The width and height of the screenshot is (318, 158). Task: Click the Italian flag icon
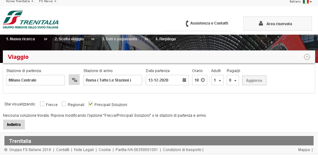click(x=306, y=2)
